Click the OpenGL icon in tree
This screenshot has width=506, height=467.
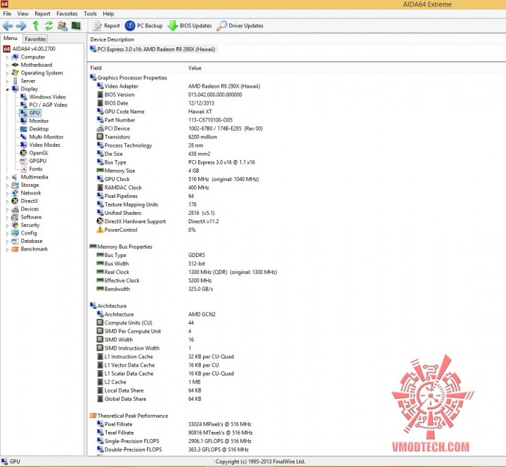click(24, 153)
